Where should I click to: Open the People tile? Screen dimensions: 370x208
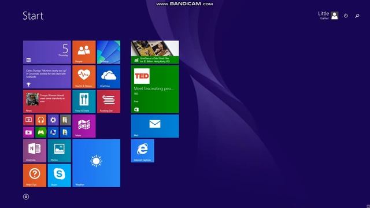point(84,52)
